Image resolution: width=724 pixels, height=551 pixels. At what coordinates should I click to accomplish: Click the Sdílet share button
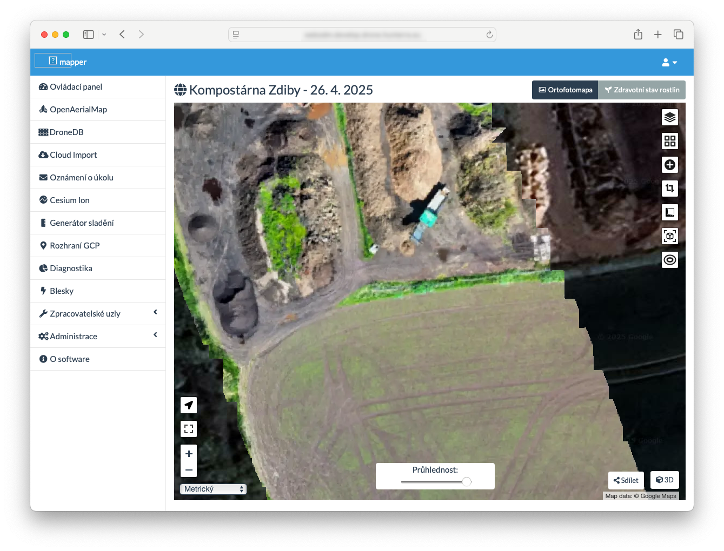[x=626, y=480]
